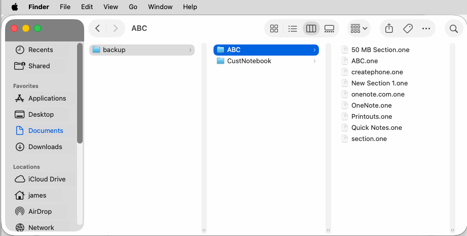The height and width of the screenshot is (236, 467).
Task: Click the Share icon in toolbar
Action: pos(389,29)
